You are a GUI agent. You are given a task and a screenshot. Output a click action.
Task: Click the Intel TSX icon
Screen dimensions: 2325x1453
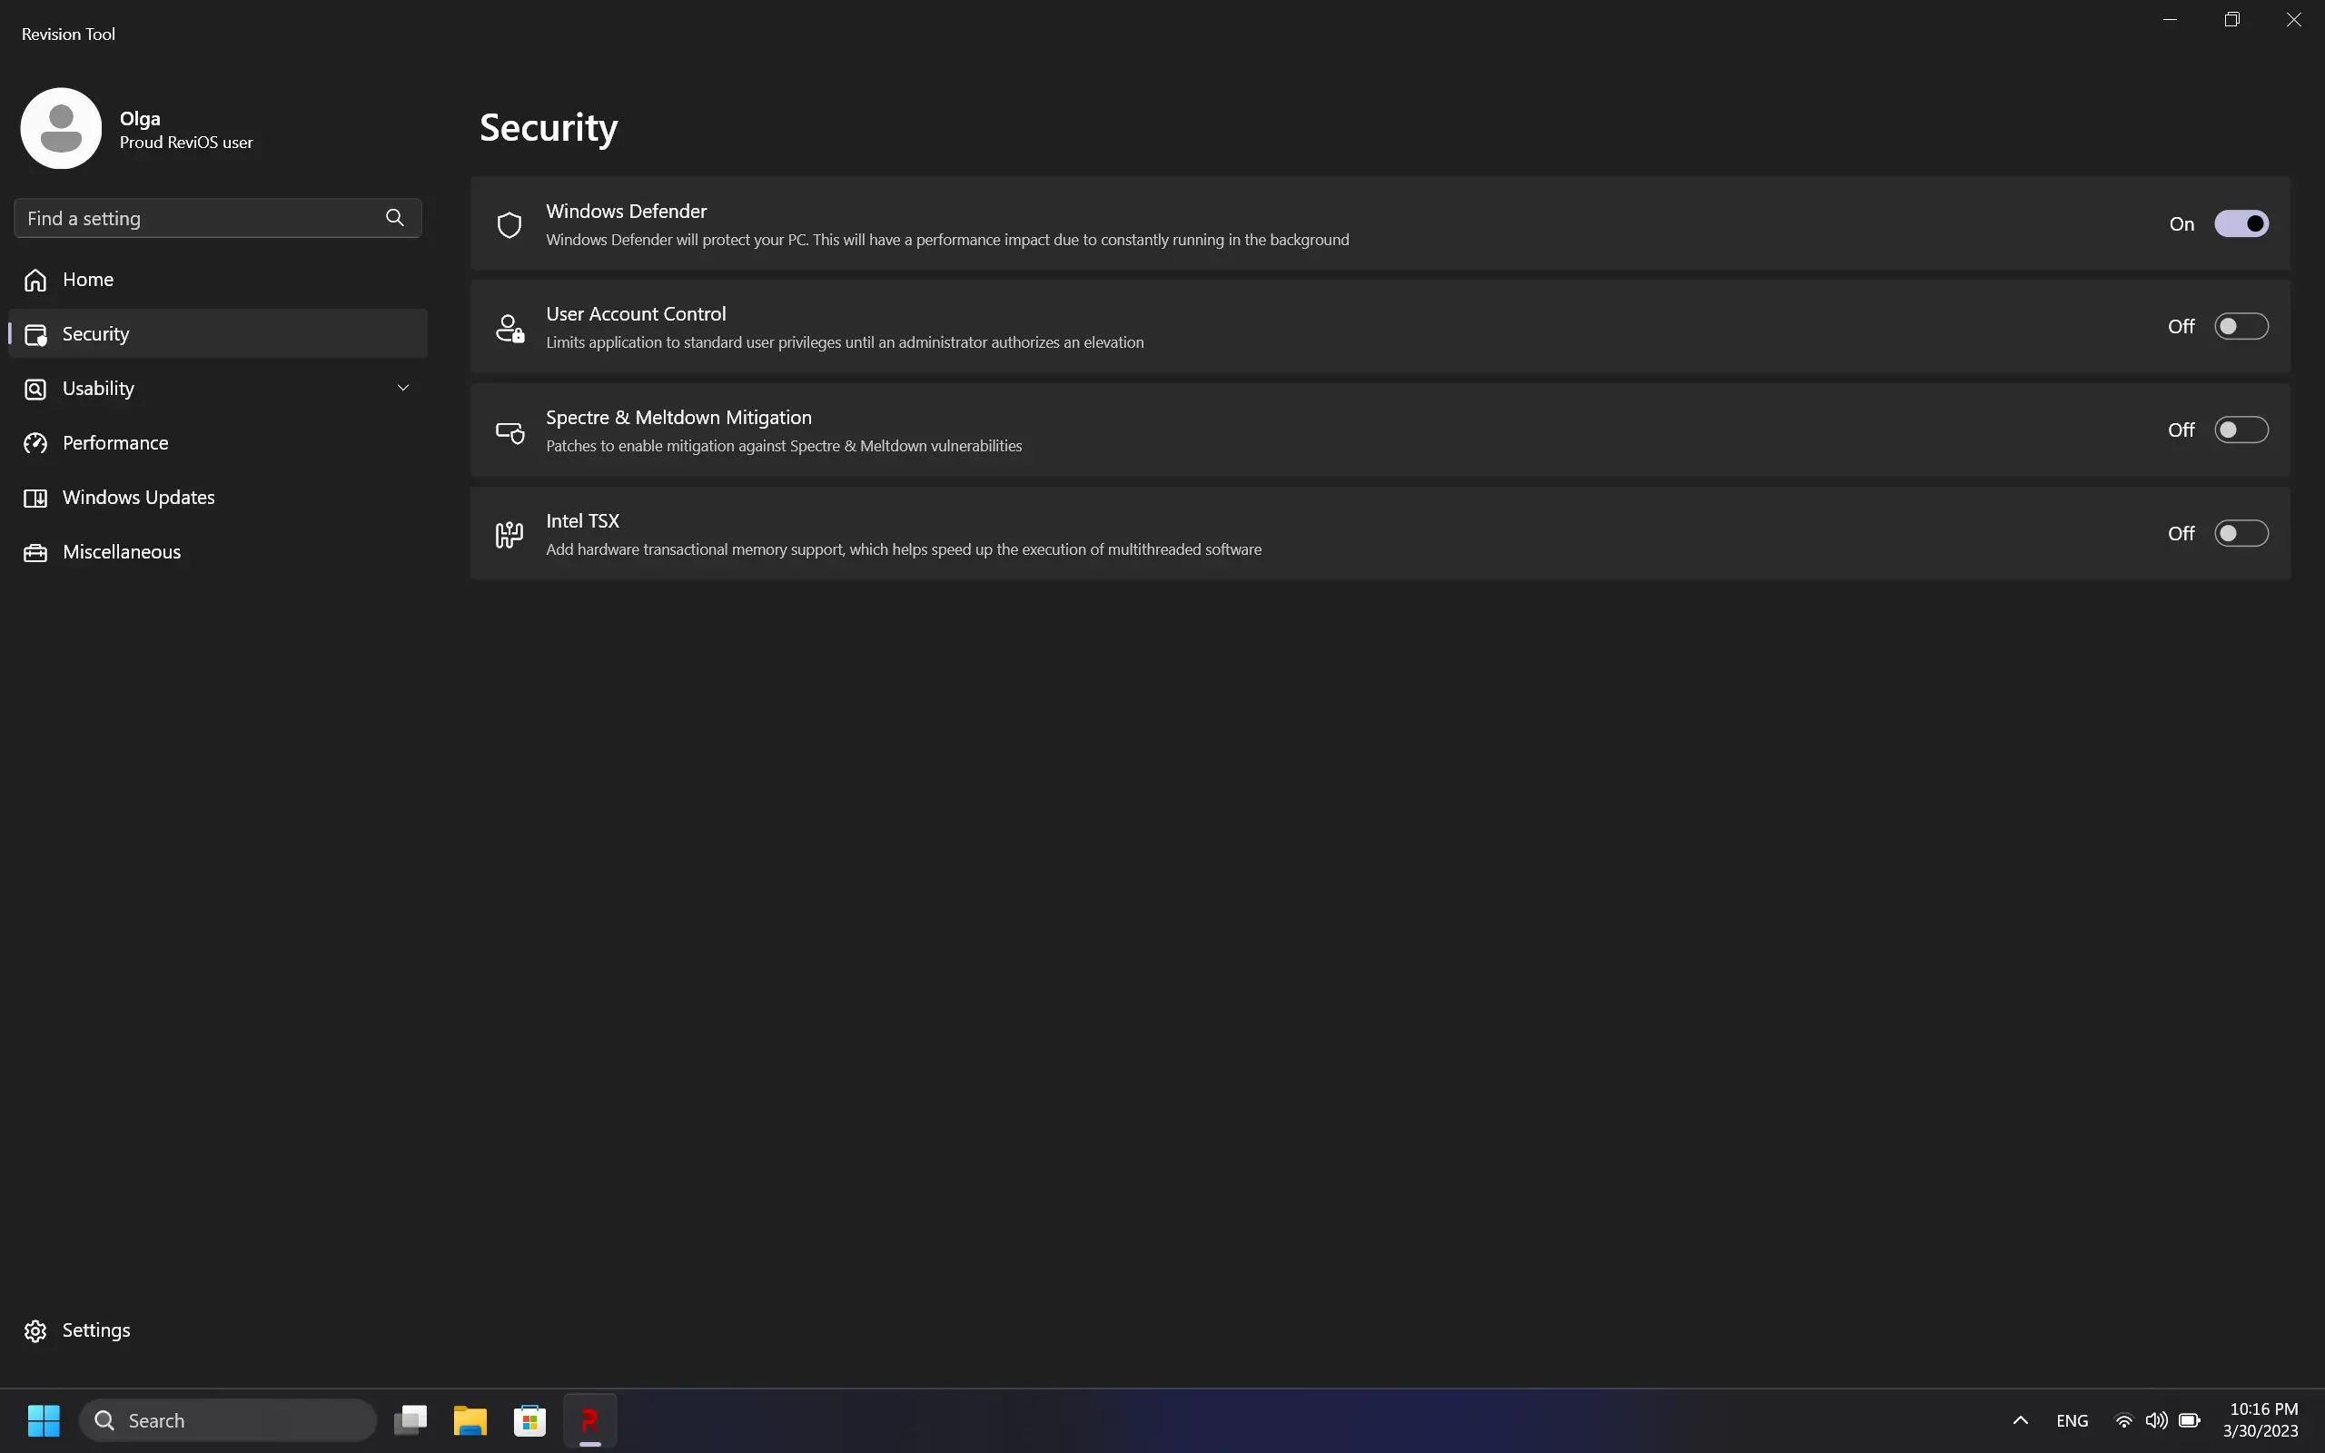pos(510,534)
